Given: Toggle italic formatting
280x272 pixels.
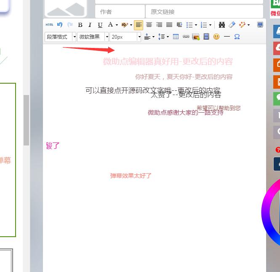Looking at the screenshot, I should [90, 25].
